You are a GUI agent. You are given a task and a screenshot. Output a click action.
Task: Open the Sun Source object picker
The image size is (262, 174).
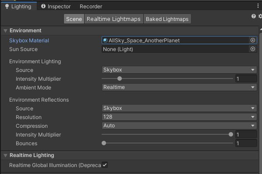point(253,49)
